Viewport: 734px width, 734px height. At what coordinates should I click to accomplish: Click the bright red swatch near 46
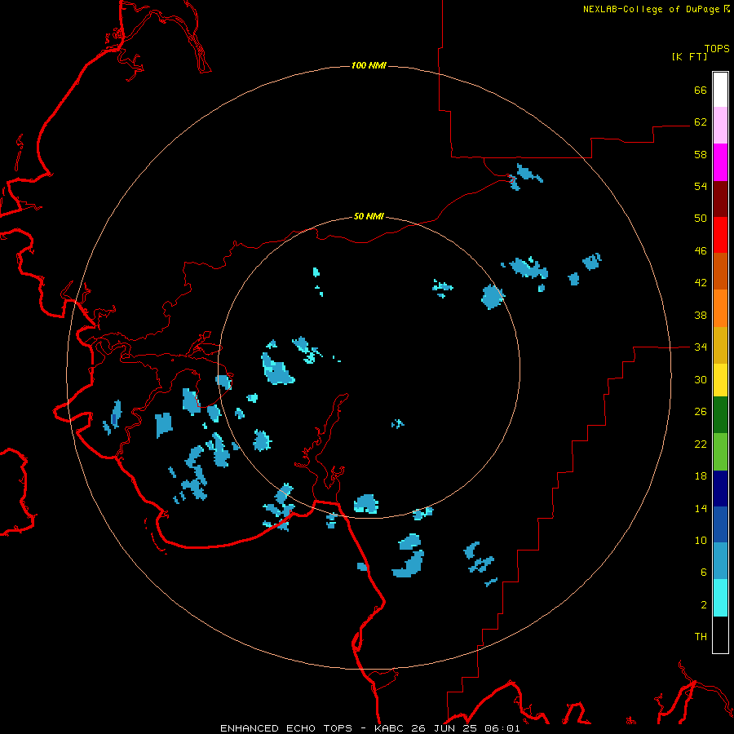pyautogui.click(x=720, y=235)
